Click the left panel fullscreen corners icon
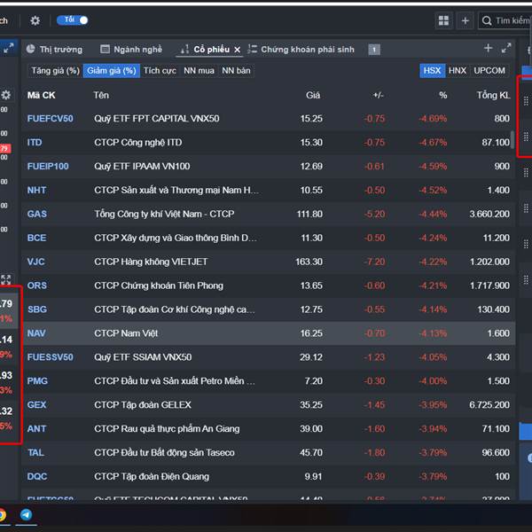Screen dimensions: 532x532 pyautogui.click(x=6, y=279)
